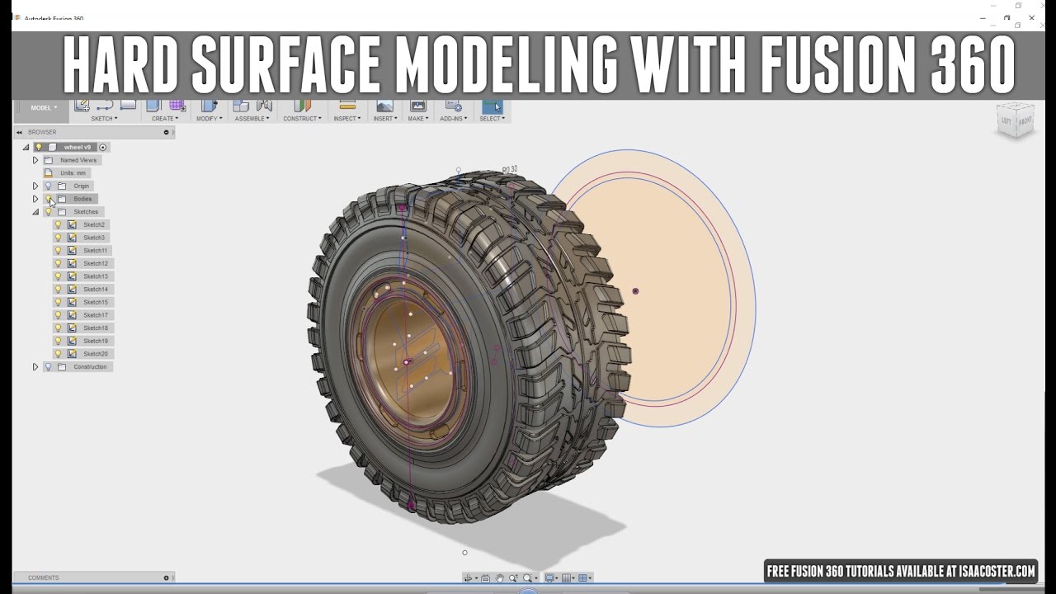Expand the Bodies folder
Image resolution: width=1056 pixels, height=594 pixels.
[35, 199]
